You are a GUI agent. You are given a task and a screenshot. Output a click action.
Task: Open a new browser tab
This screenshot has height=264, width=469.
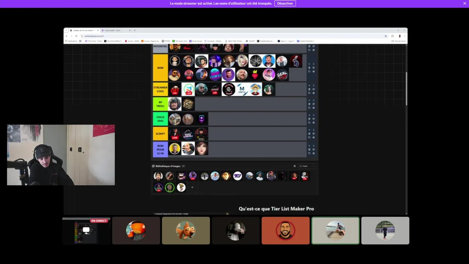pos(135,30)
